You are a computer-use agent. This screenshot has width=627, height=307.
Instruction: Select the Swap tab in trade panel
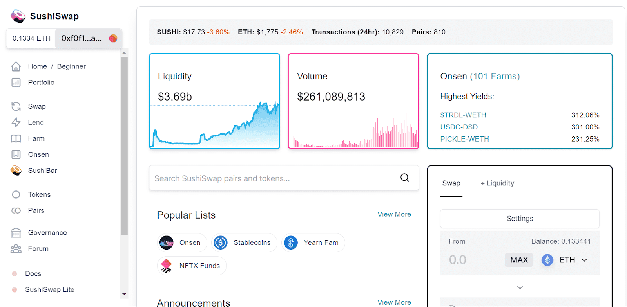[x=451, y=183]
